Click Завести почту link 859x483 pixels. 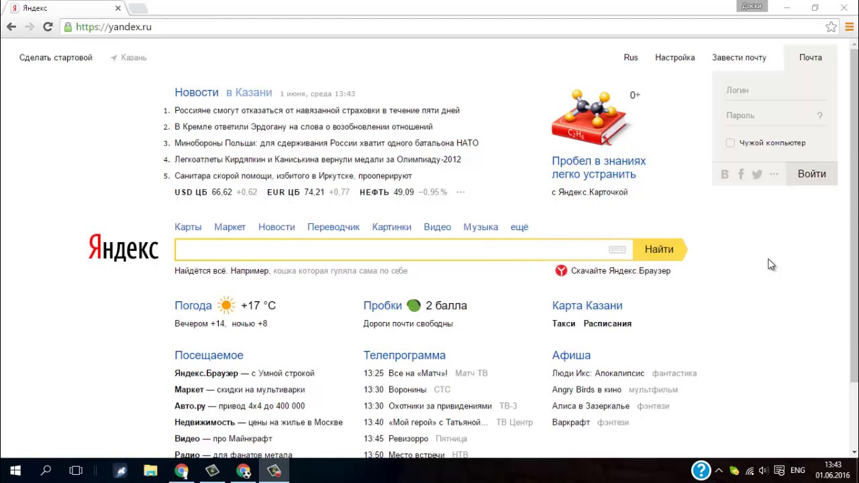pos(739,58)
